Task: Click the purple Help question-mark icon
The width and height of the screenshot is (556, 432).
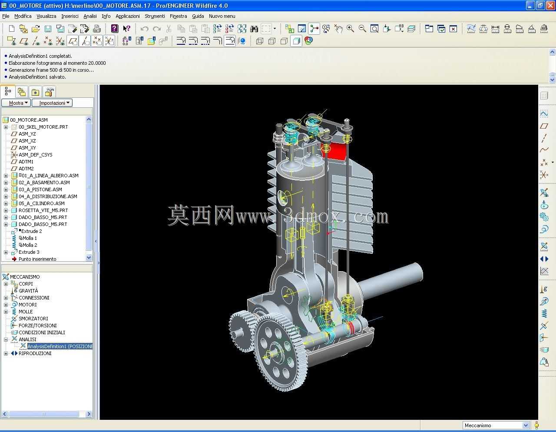Action: tap(114, 29)
